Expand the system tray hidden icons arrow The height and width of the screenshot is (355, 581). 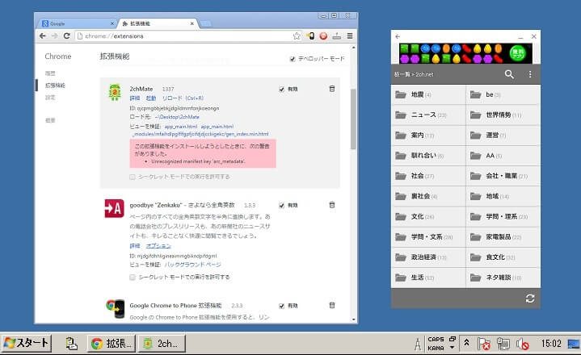[466, 343]
